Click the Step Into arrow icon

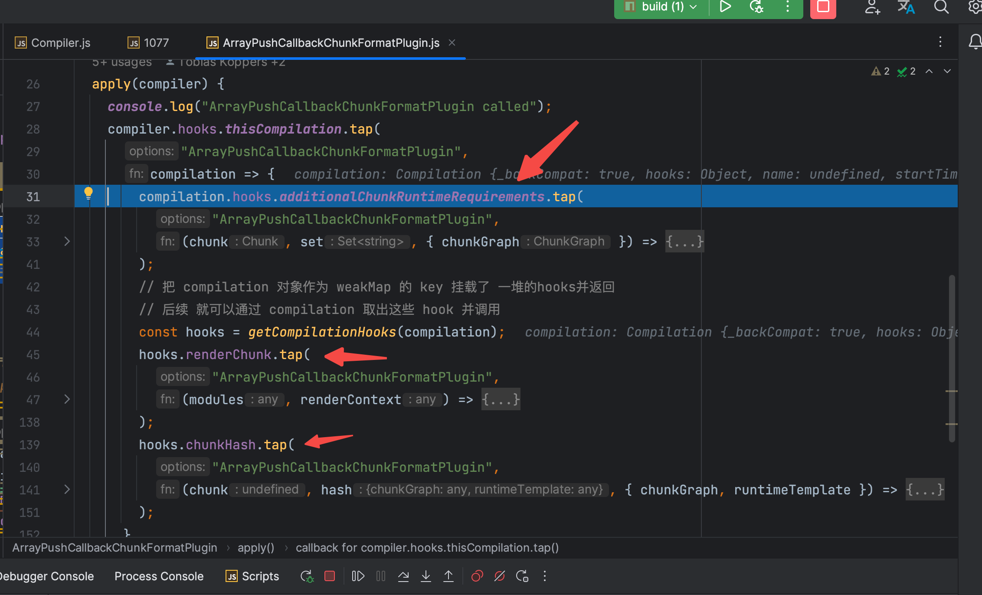click(426, 576)
